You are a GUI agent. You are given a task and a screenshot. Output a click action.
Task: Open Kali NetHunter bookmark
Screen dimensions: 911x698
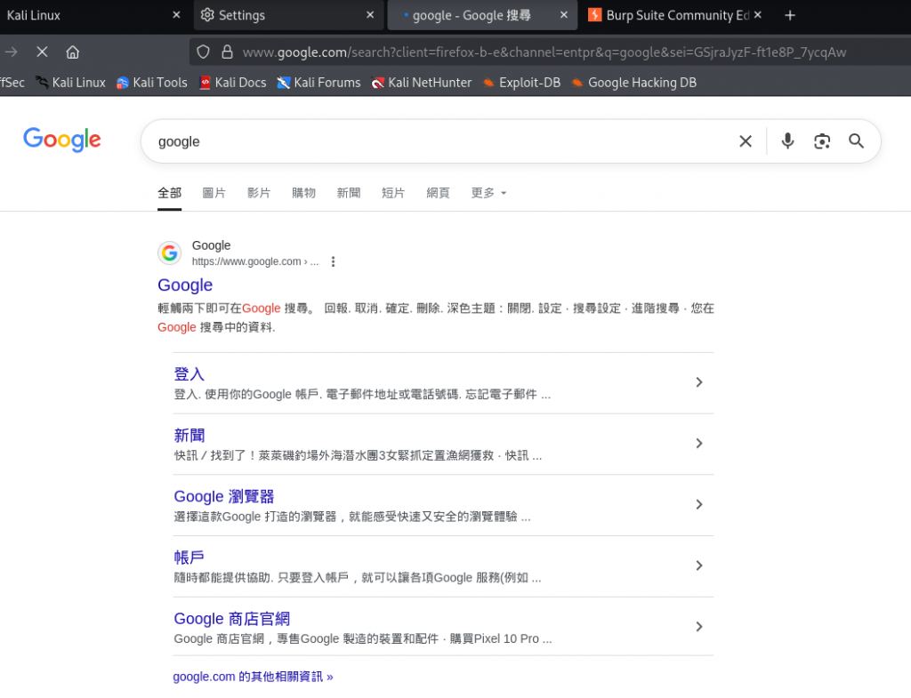421,83
